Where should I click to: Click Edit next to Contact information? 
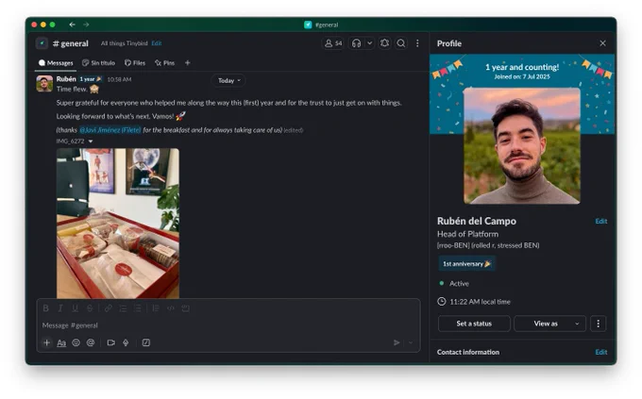pyautogui.click(x=601, y=352)
